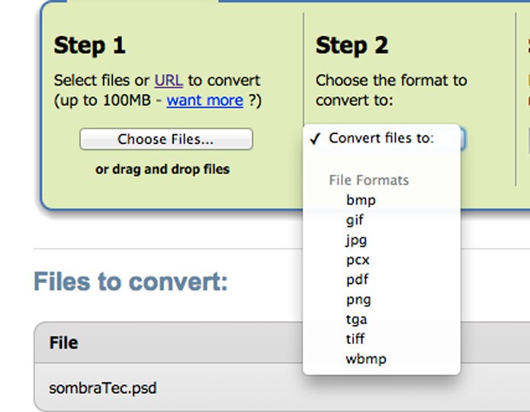Click the File column header
Screen dimensions: 530x412
pos(64,343)
